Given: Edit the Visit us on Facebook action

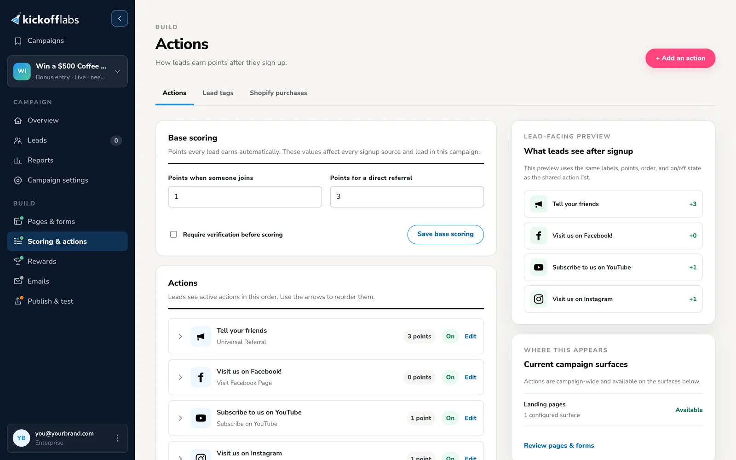Looking at the screenshot, I should click(x=470, y=377).
